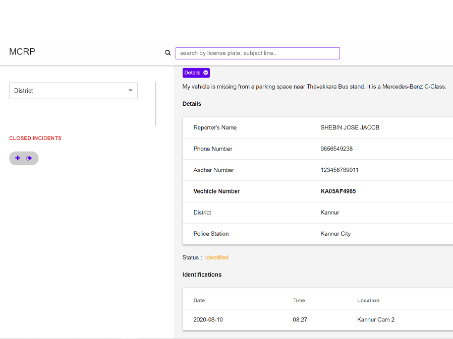Click the Identified status label
The image size is (453, 339).
coord(216,257)
